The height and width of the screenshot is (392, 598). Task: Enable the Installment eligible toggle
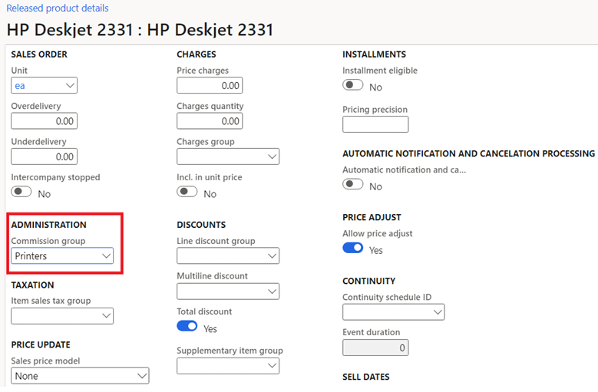[353, 84]
